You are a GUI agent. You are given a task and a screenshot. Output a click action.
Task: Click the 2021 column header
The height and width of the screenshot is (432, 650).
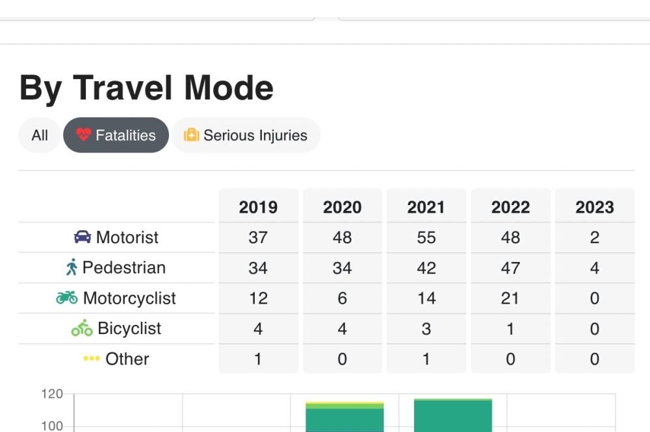426,207
